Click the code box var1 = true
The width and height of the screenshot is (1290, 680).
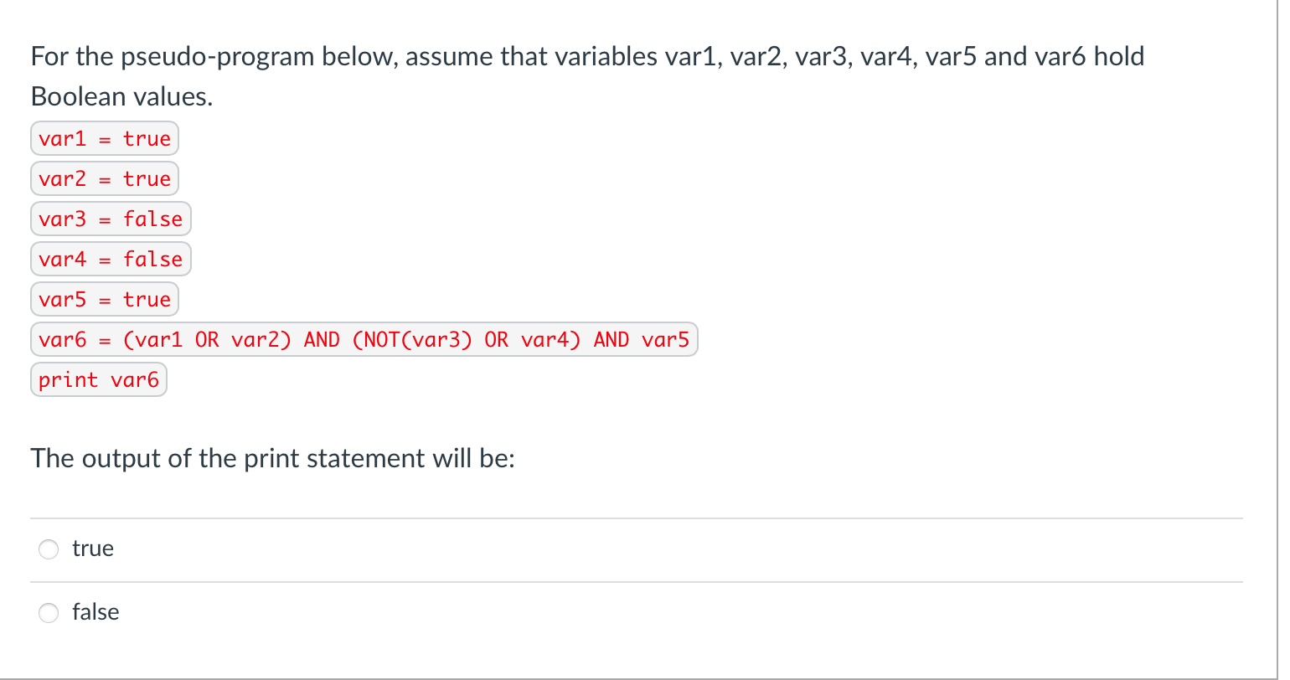(104, 138)
